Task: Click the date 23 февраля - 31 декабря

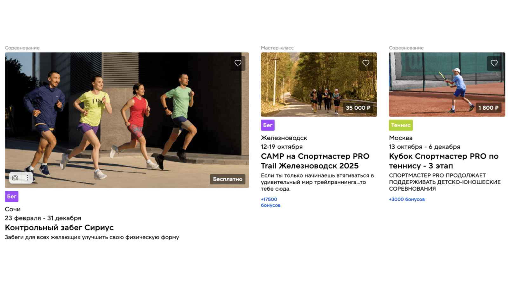Action: (43, 218)
